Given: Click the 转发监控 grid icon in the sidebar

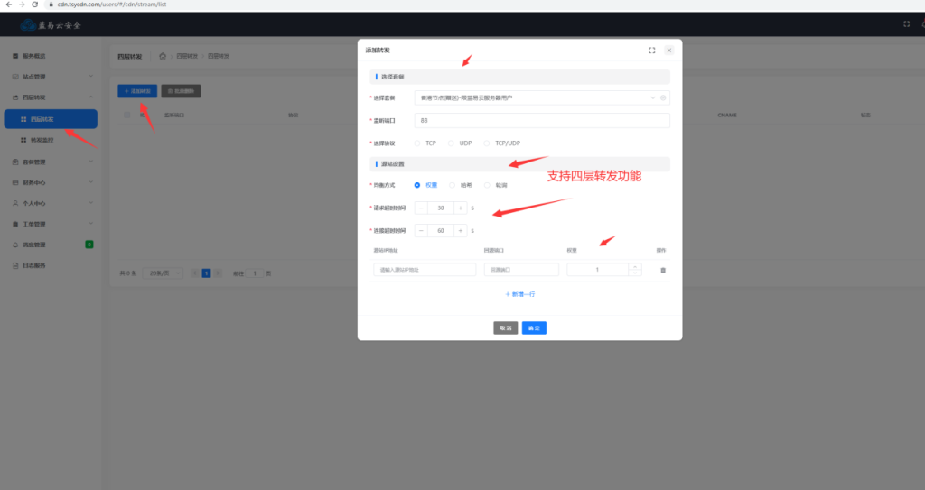Looking at the screenshot, I should tap(23, 141).
